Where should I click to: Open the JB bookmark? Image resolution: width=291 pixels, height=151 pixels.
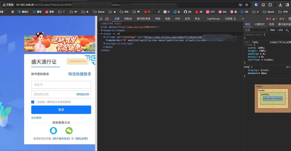199,12
